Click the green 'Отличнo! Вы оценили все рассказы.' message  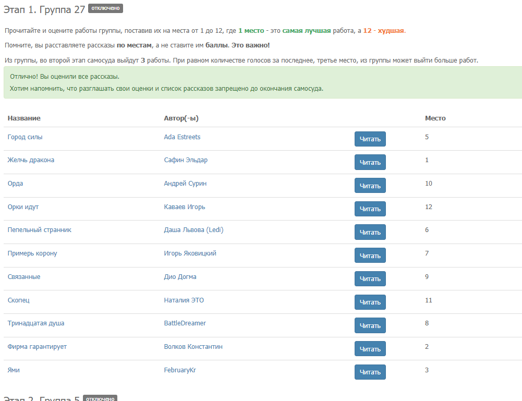click(x=65, y=77)
